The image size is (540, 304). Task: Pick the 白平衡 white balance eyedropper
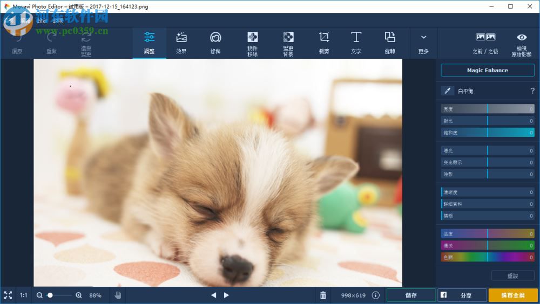click(447, 91)
